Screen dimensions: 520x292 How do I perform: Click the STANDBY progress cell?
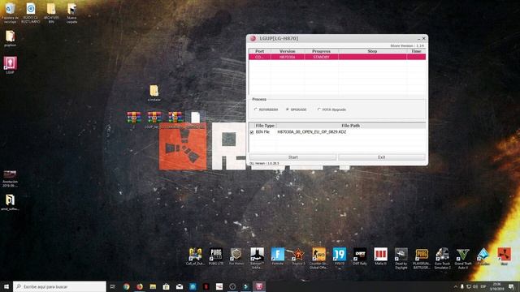click(321, 57)
